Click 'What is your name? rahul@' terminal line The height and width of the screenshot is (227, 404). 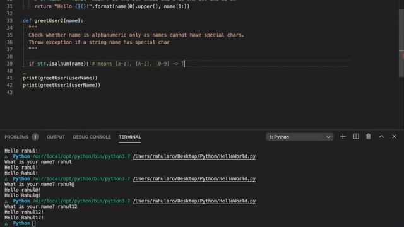[x=39, y=184]
